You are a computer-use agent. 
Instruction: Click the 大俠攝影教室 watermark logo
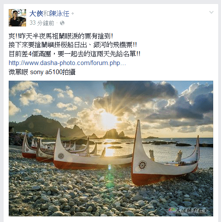(x=188, y=210)
